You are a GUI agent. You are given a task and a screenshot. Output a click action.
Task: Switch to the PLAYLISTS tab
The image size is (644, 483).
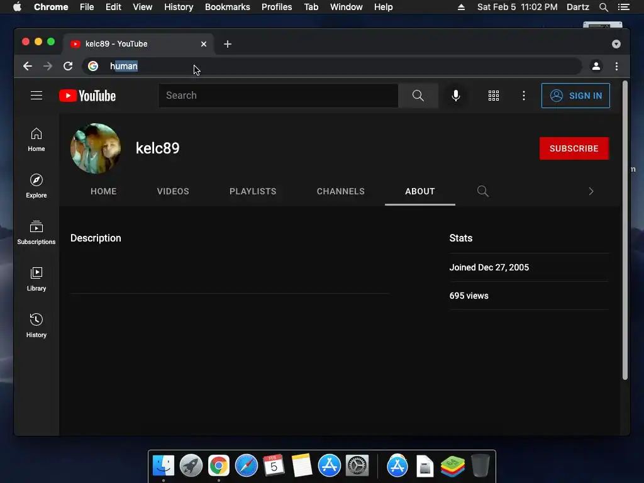(x=253, y=191)
